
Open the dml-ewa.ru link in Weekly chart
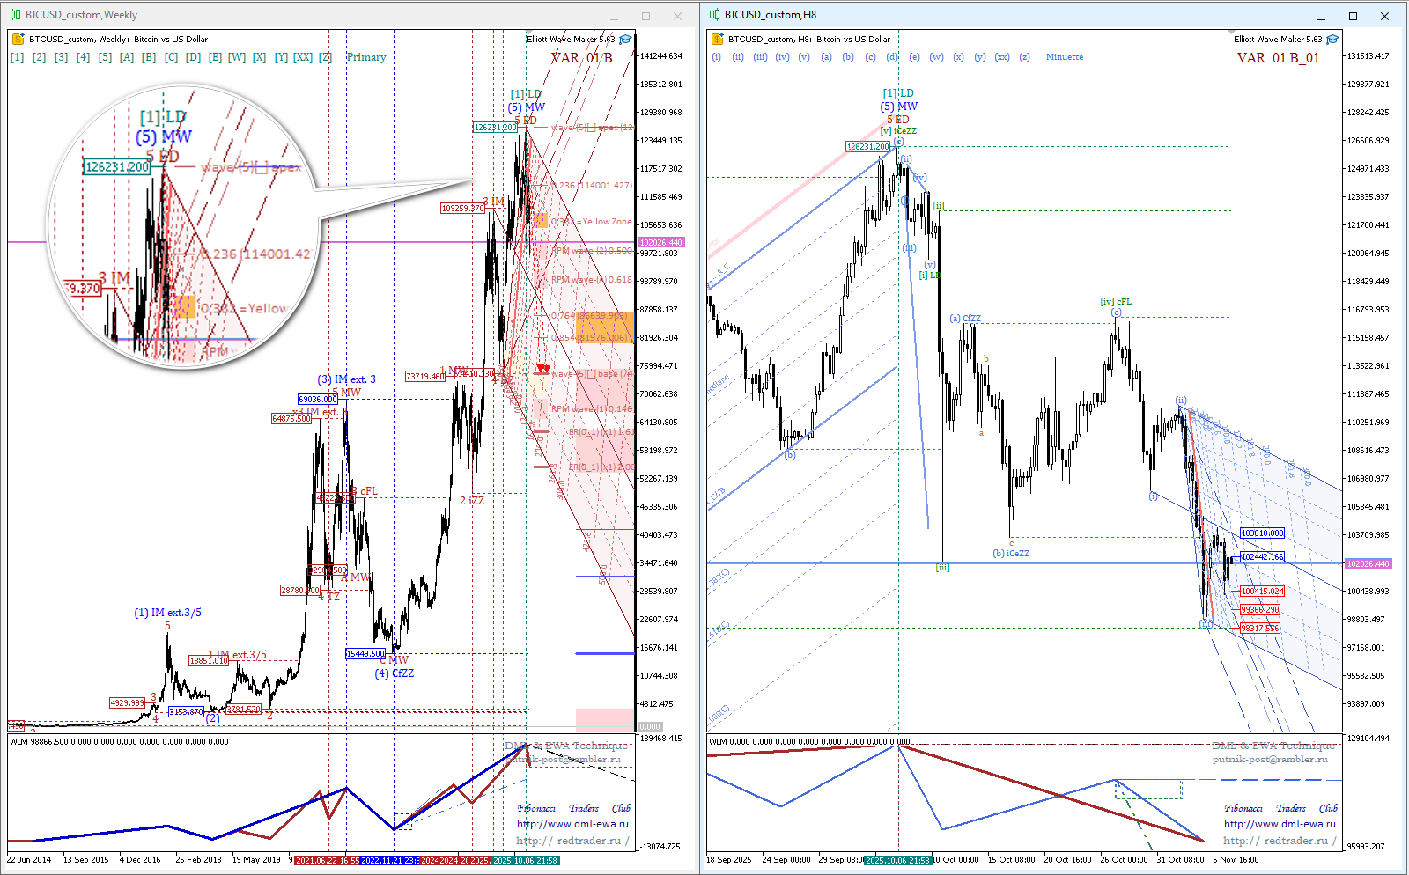[x=572, y=824]
